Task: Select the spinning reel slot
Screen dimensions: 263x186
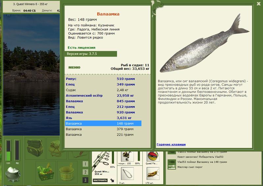Action: (x=127, y=156)
